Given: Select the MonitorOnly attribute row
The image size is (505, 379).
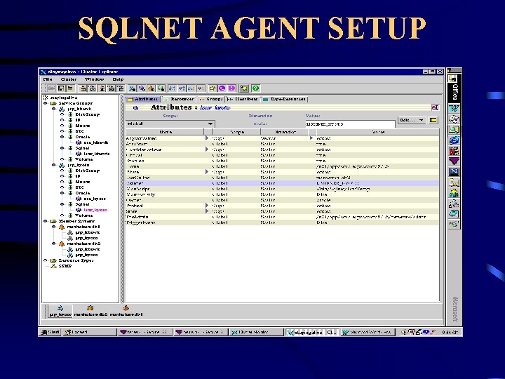Looking at the screenshot, I should 282,194.
